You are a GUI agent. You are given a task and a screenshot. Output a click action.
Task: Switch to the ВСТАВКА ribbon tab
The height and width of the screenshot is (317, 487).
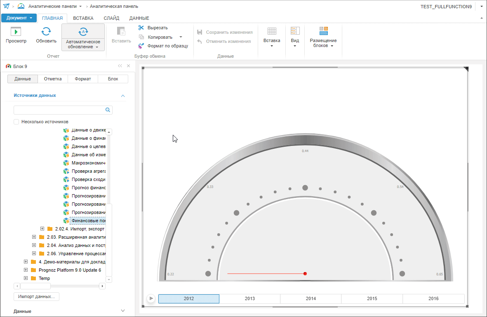[83, 18]
